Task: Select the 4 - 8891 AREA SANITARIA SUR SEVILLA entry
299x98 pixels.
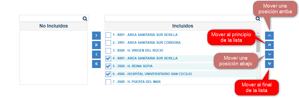Action: (x=145, y=58)
